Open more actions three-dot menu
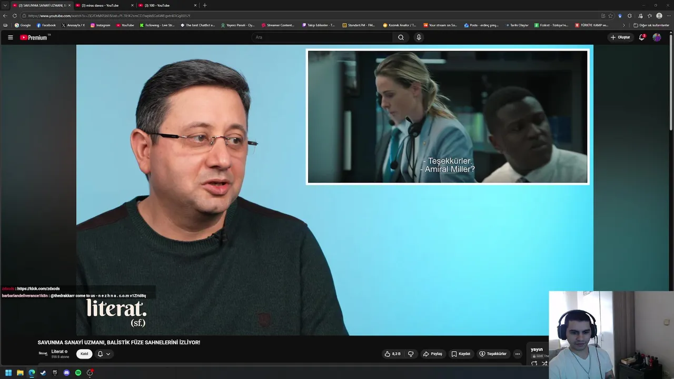Screen dimensions: 674x379 click(518, 354)
